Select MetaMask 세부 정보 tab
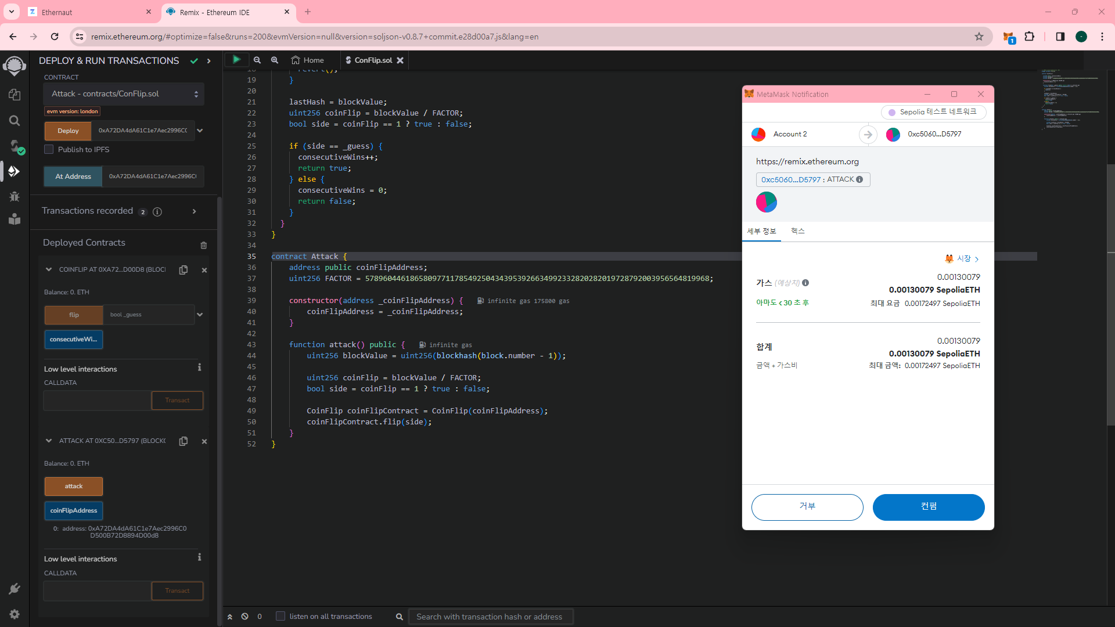 coord(761,231)
